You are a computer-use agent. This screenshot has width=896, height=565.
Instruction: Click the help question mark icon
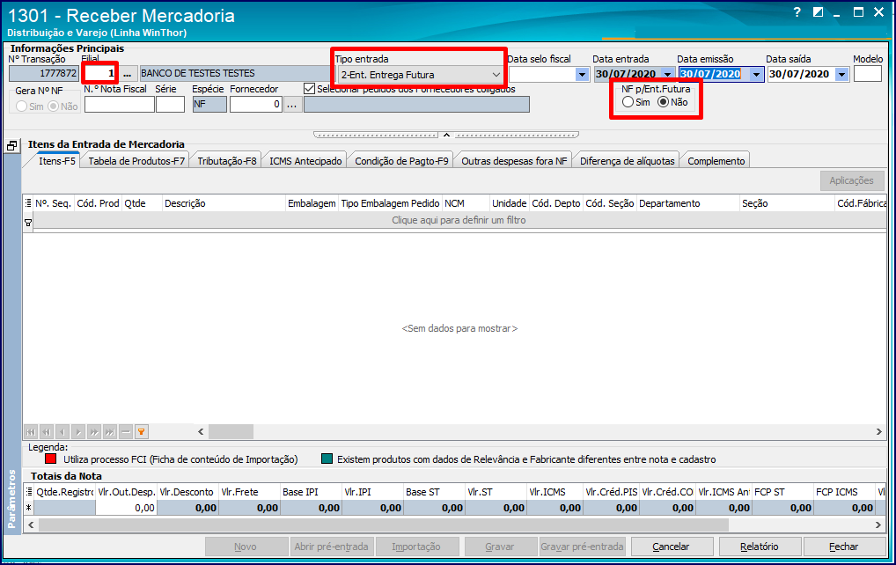(797, 12)
